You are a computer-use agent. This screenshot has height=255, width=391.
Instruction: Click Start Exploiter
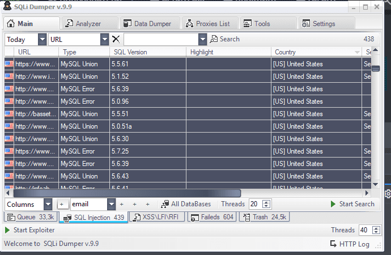(29, 230)
